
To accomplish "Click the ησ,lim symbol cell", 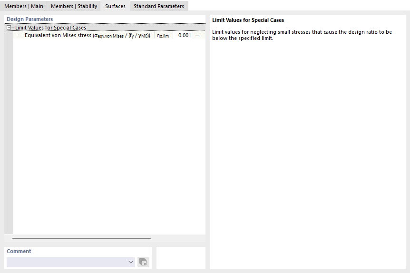I will (x=163, y=35).
